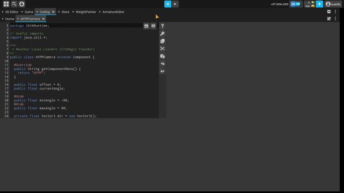Click the download arrow icon in the top bar
This screenshot has height=193, width=344.
point(21,4)
